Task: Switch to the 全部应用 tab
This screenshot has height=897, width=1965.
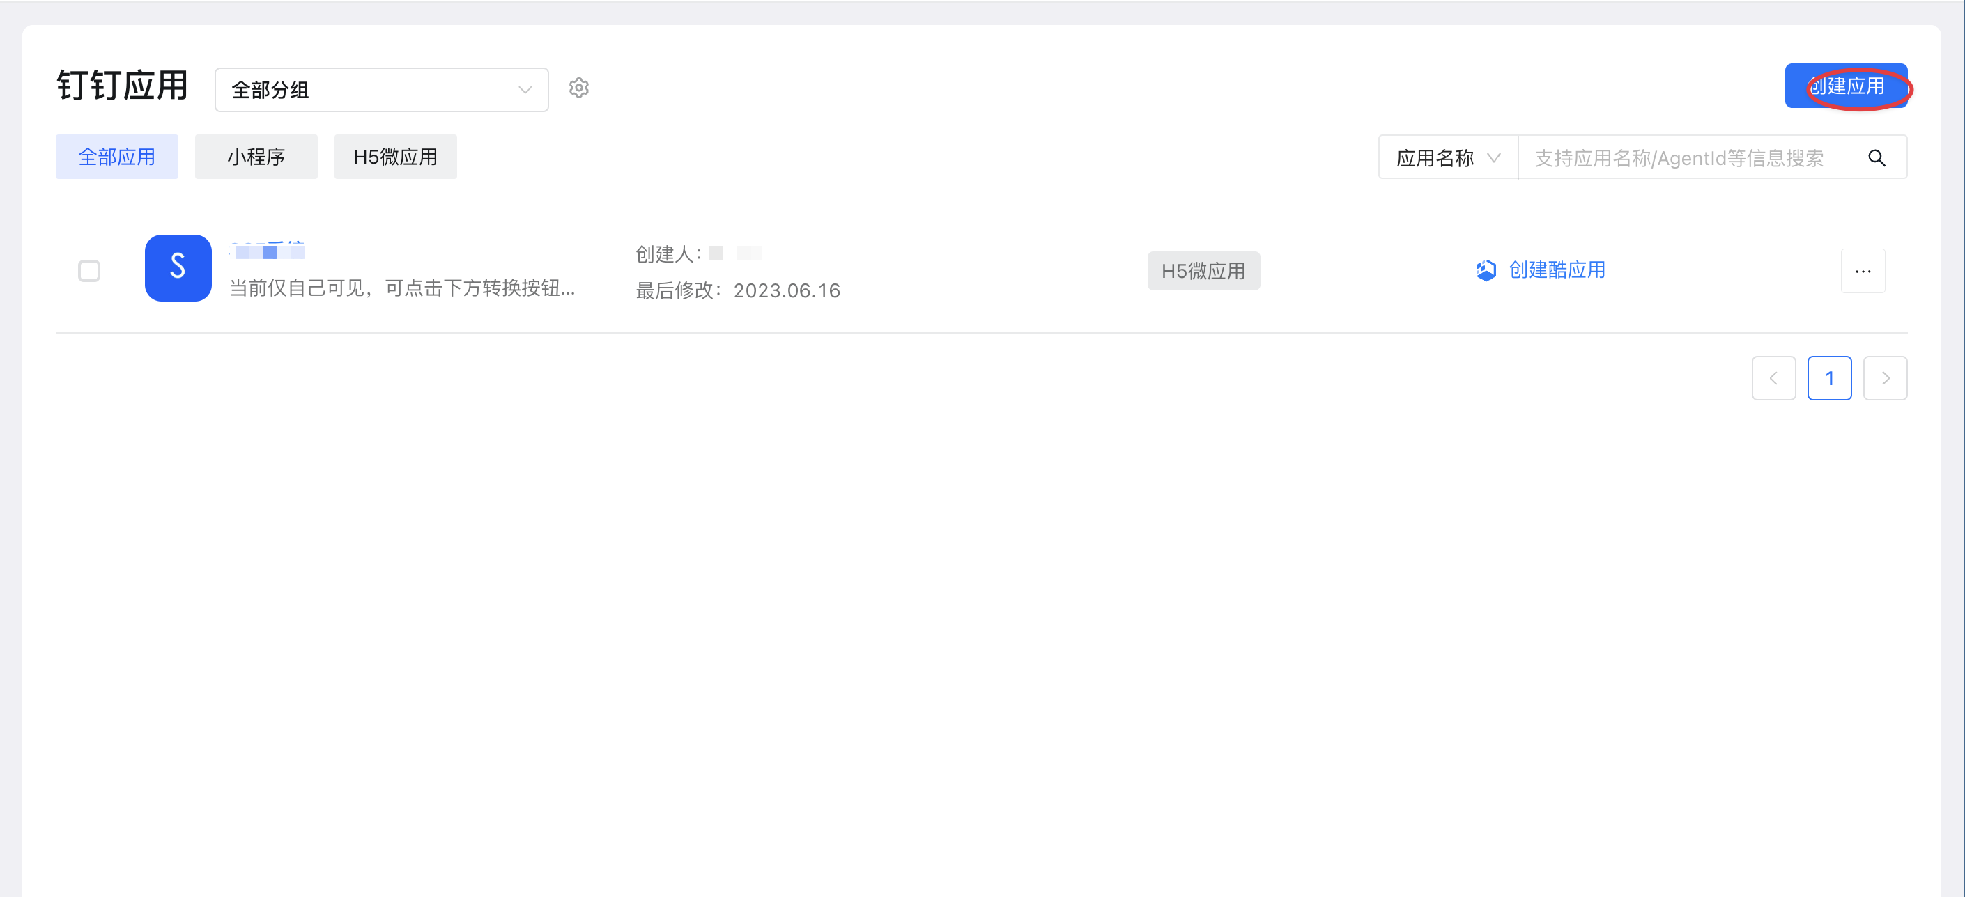Action: point(116,157)
